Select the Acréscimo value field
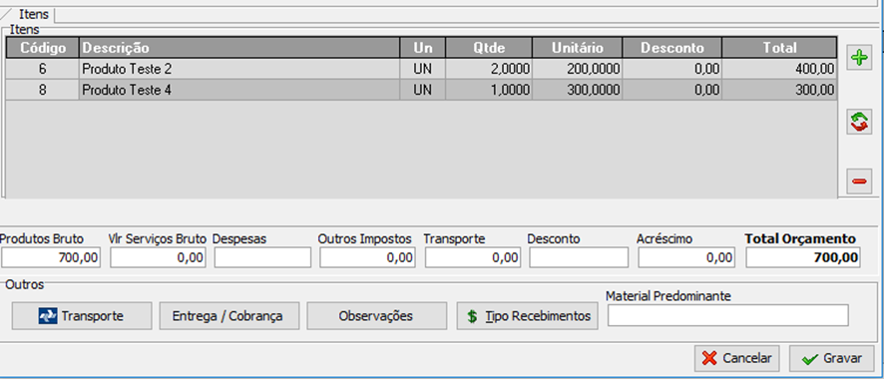 tap(686, 257)
